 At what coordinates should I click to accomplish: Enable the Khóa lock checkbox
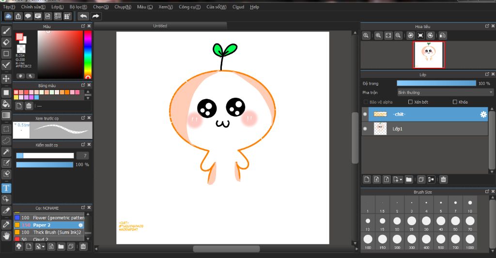455,102
